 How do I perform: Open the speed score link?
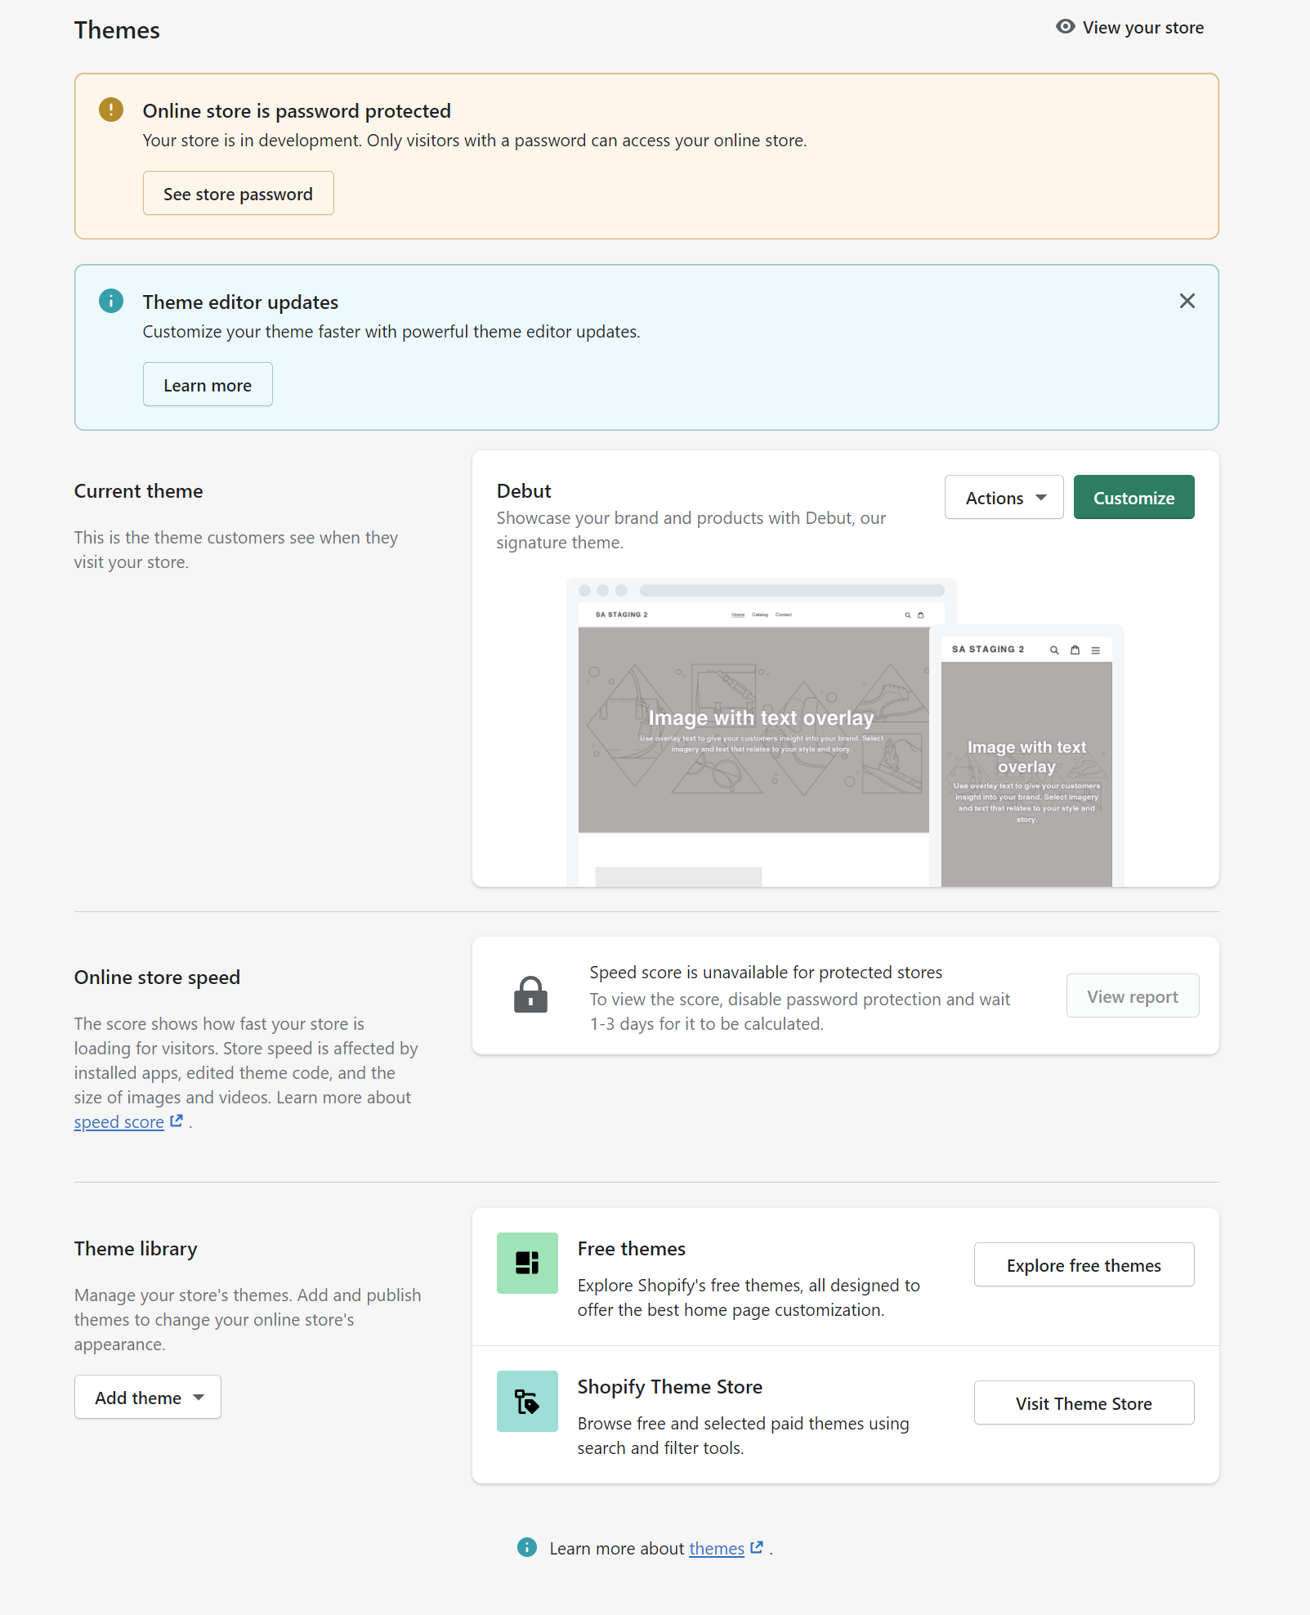[x=118, y=1121]
